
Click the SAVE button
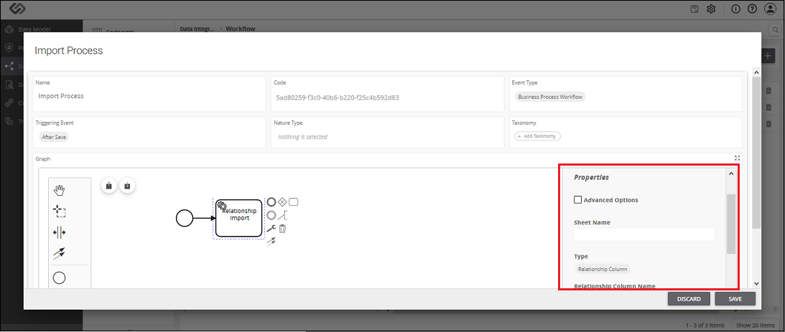pos(735,299)
